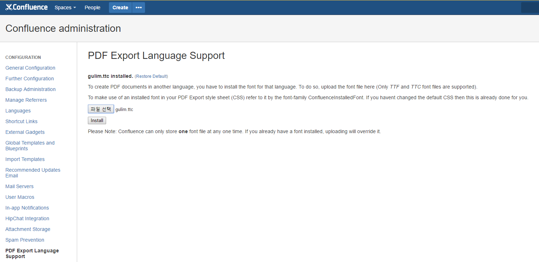This screenshot has height=262, width=539.
Task: Open Backup Administration settings
Action: pyautogui.click(x=30, y=89)
